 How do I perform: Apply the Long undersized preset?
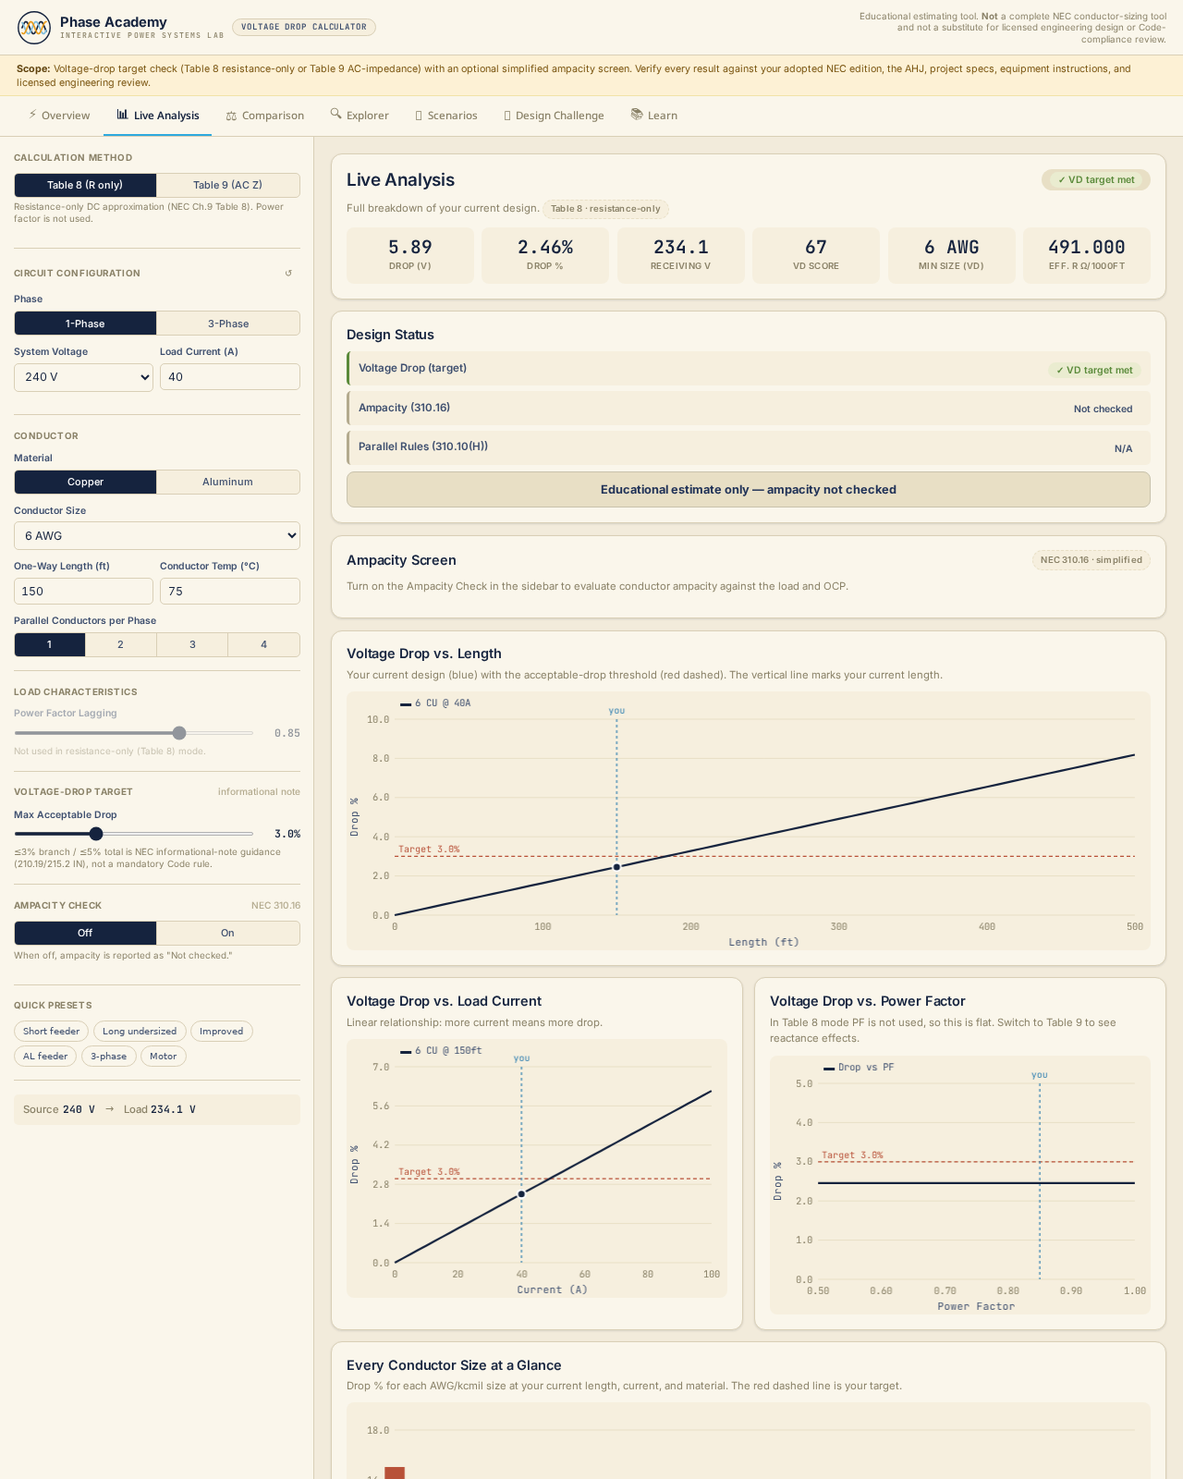tap(140, 1032)
